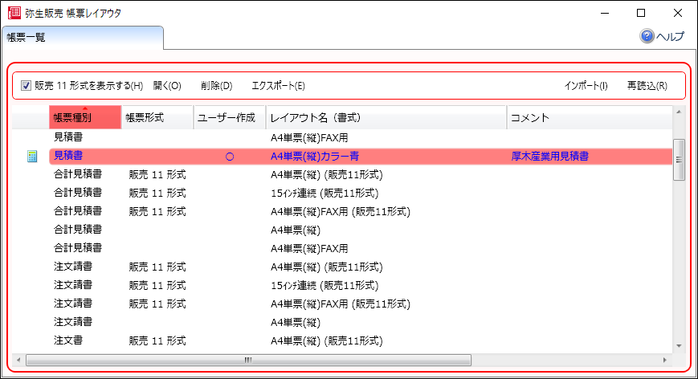
Task: Click the 弥生販売 app icon in title bar
Action: point(14,13)
